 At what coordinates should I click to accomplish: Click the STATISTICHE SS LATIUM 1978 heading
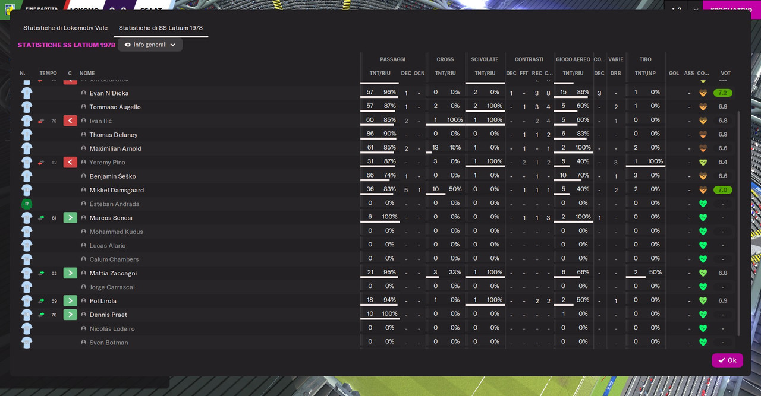point(67,45)
